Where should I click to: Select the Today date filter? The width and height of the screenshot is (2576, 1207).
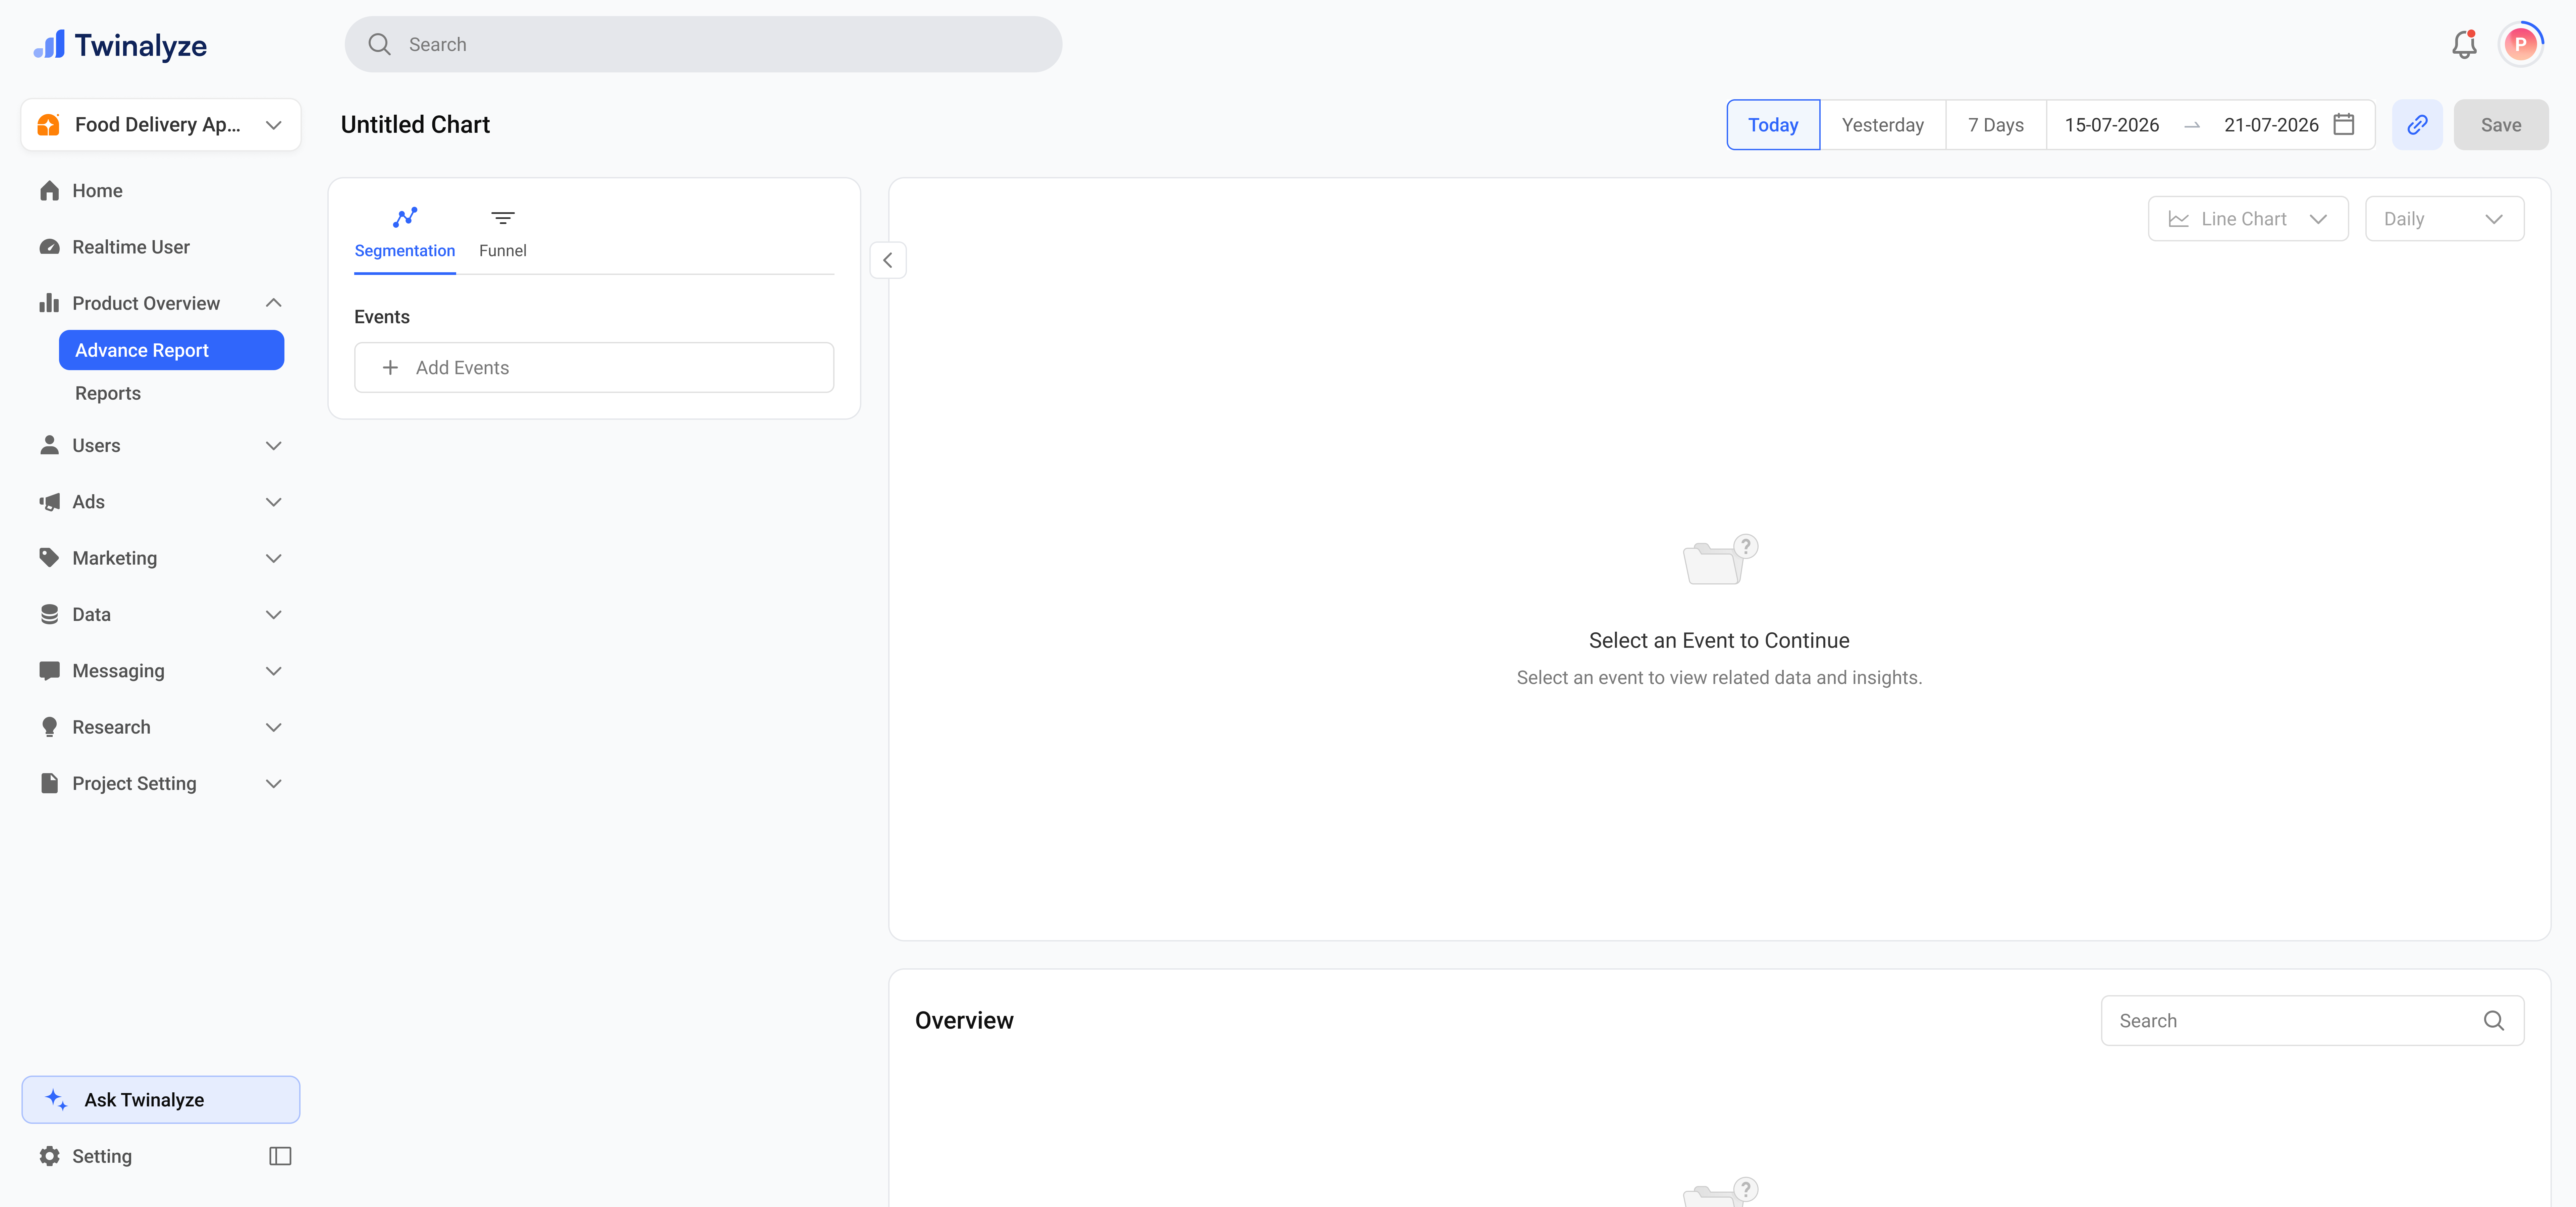point(1773,125)
